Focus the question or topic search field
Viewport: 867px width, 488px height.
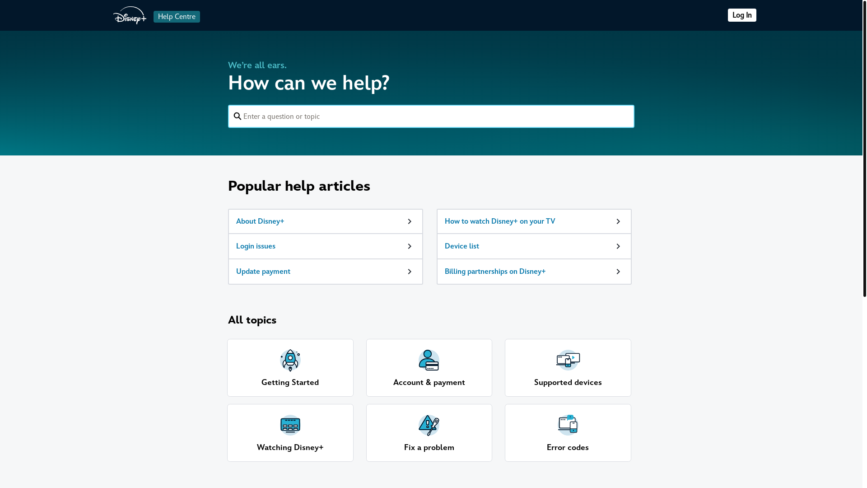pyautogui.click(x=431, y=117)
